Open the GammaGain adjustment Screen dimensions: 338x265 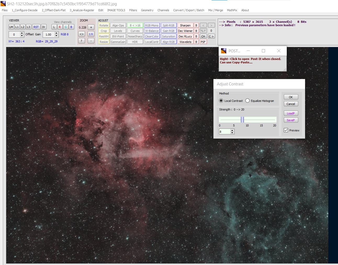pos(118,42)
